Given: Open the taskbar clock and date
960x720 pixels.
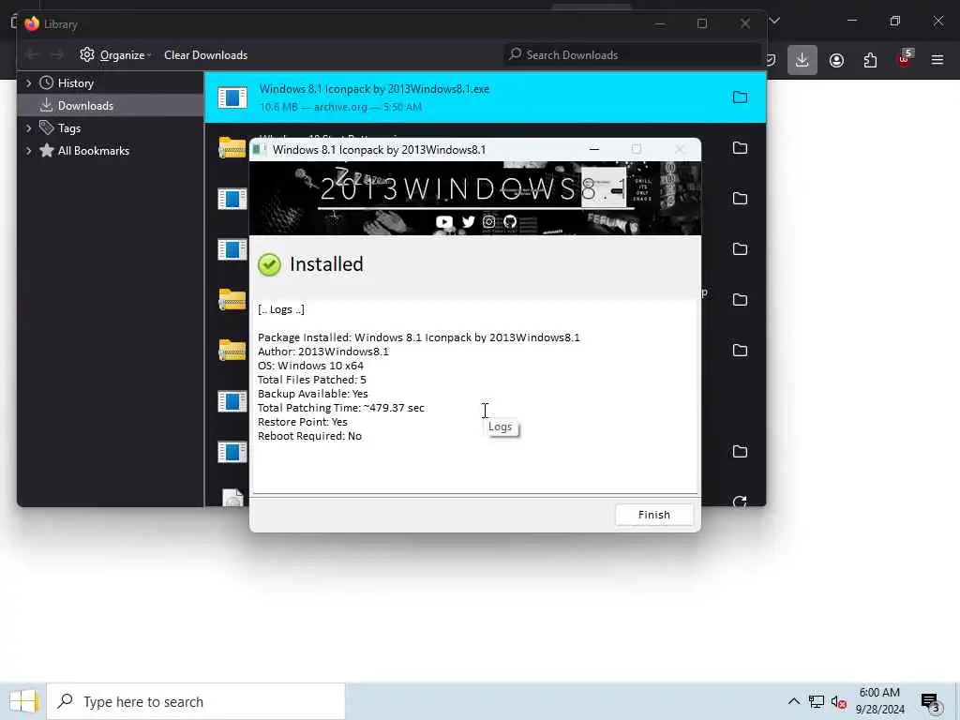Looking at the screenshot, I should click(879, 701).
